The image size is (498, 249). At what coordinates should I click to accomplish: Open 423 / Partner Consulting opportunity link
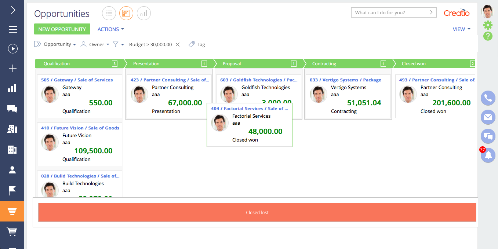click(170, 80)
